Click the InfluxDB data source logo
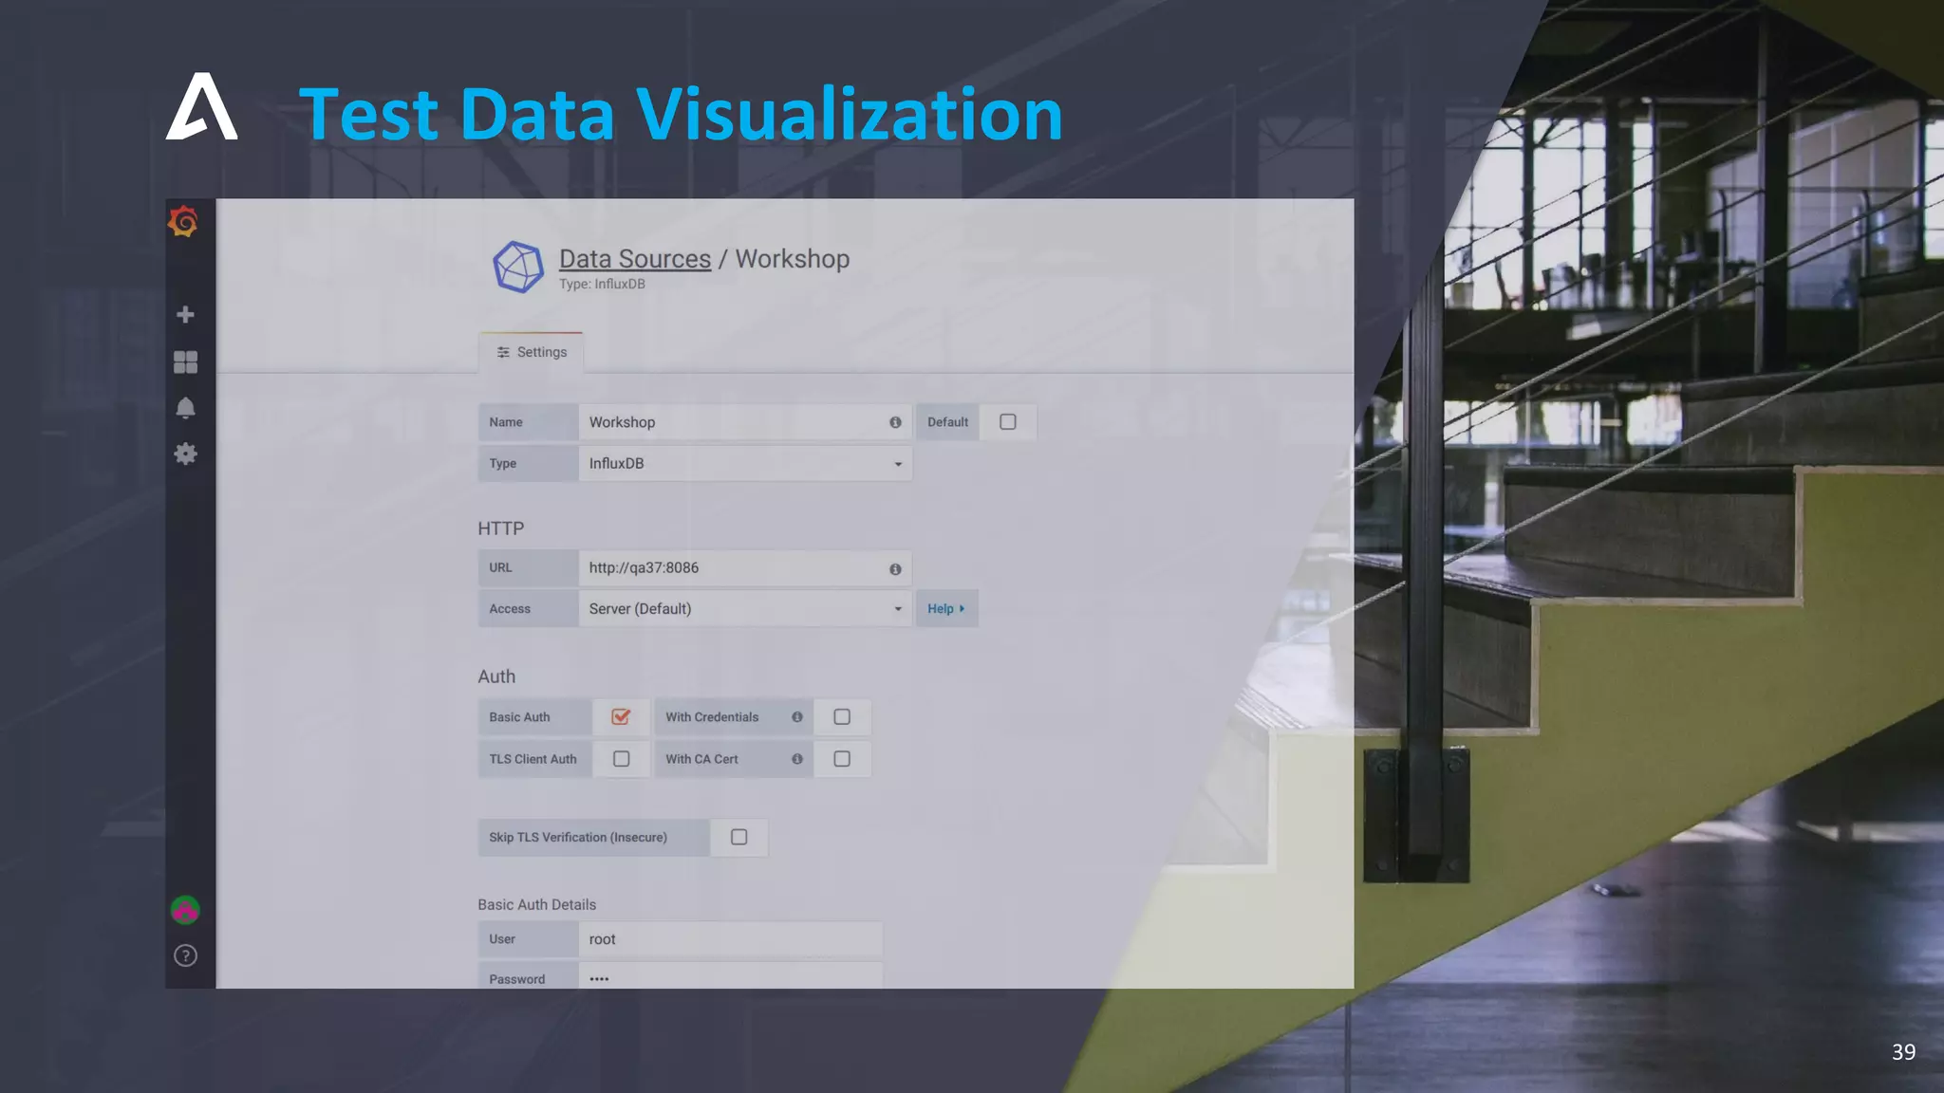 pyautogui.click(x=518, y=267)
